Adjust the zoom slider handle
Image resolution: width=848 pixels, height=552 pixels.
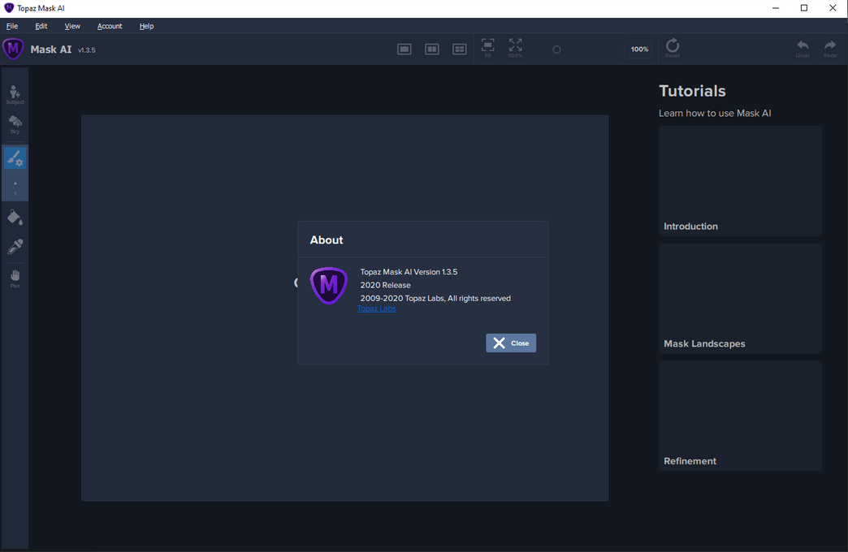(x=556, y=50)
